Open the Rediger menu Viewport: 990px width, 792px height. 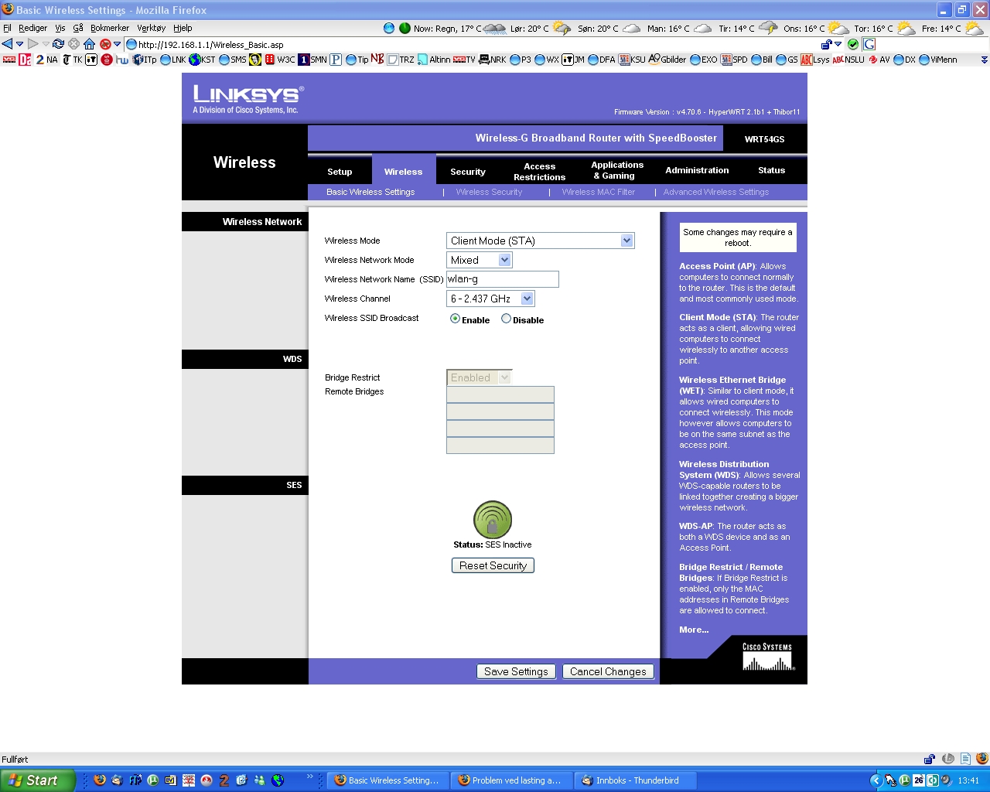pos(32,28)
